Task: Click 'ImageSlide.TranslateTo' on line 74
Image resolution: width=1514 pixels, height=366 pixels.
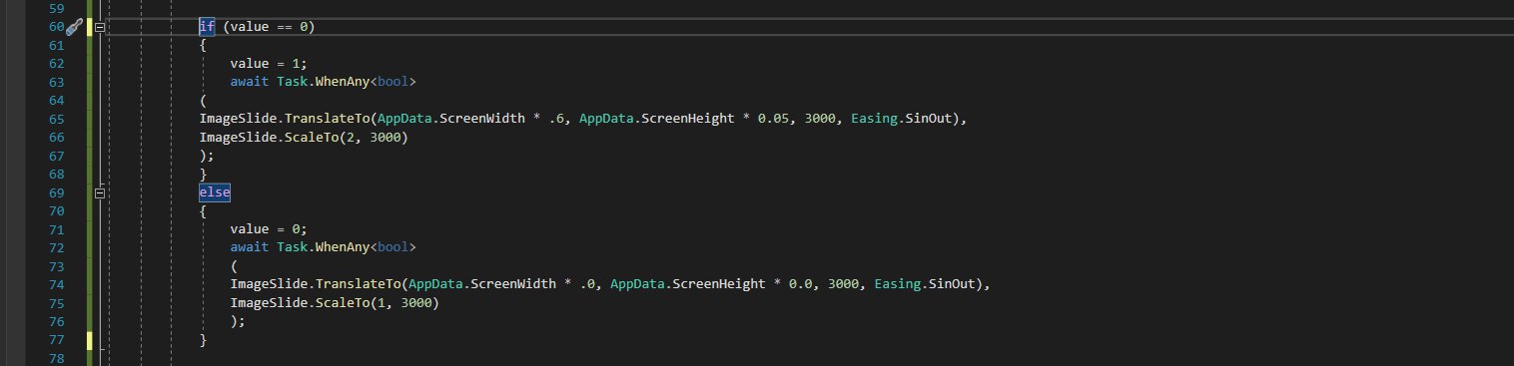Action: coord(316,283)
